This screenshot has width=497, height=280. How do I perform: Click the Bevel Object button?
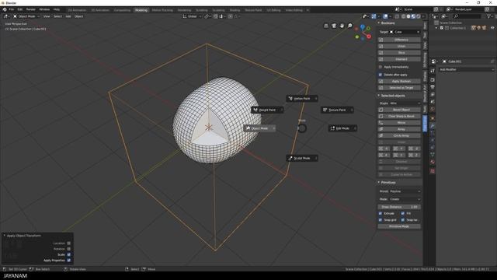pyautogui.click(x=399, y=110)
